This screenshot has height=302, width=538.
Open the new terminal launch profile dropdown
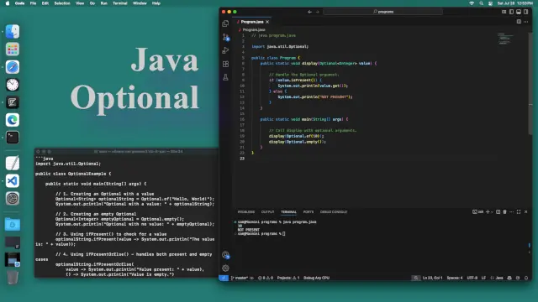coord(492,212)
